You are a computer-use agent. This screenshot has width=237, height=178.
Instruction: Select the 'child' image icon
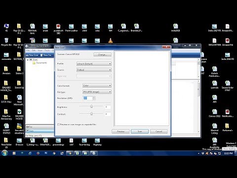(x=84, y=28)
